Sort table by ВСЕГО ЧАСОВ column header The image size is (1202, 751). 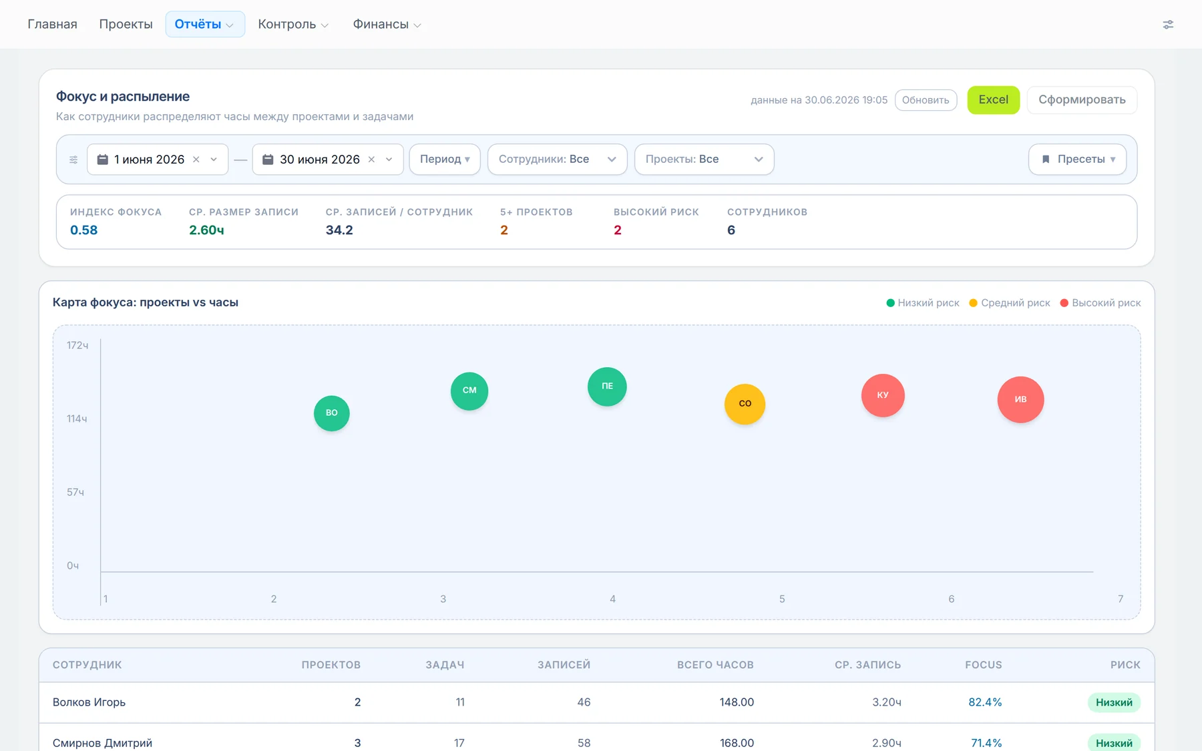tap(715, 665)
